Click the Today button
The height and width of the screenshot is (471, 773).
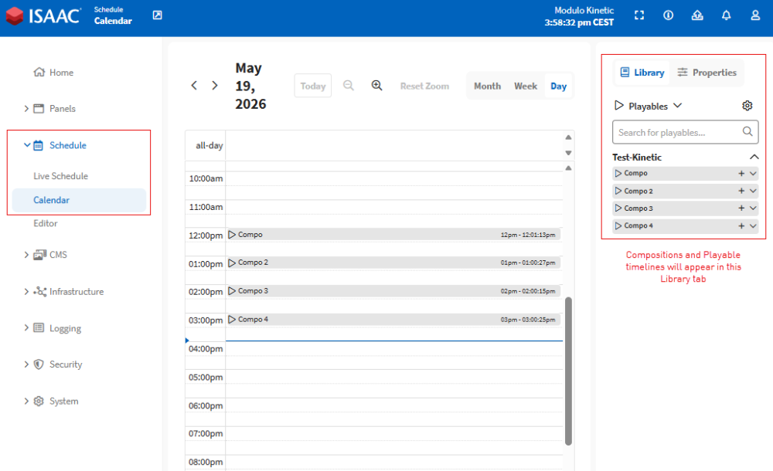click(x=313, y=86)
